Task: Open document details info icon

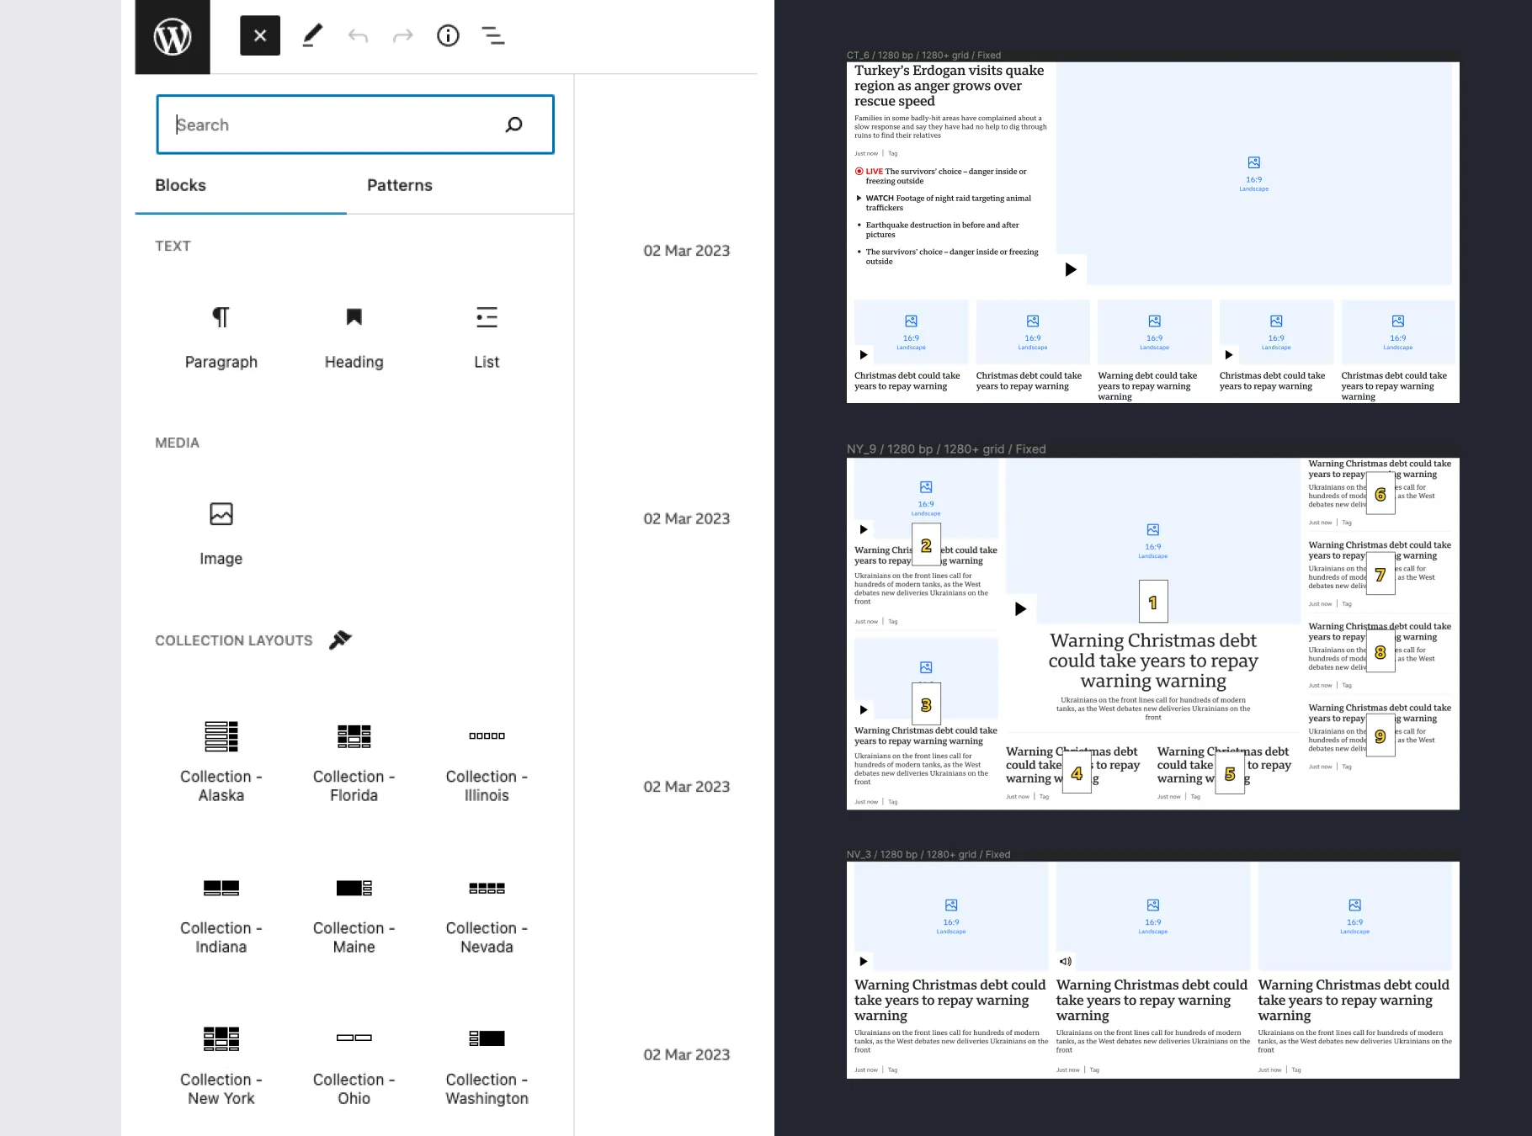Action: point(448,35)
